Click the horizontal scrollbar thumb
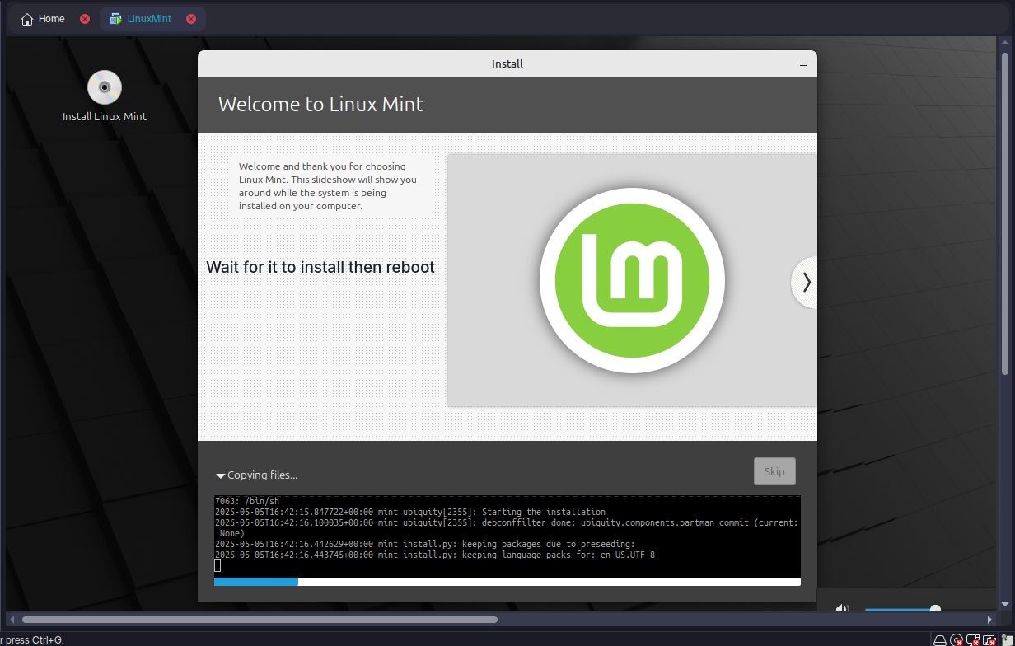 pyautogui.click(x=260, y=620)
